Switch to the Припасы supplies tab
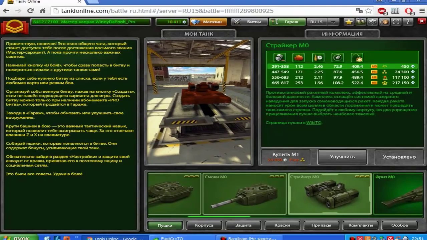 (x=321, y=225)
